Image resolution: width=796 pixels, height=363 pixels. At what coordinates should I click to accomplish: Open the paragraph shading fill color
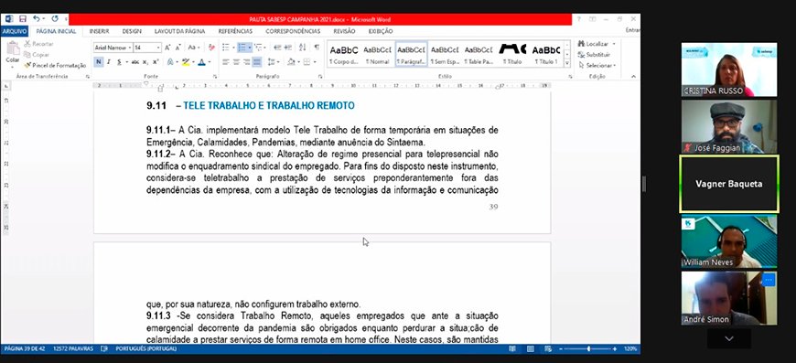[291, 62]
